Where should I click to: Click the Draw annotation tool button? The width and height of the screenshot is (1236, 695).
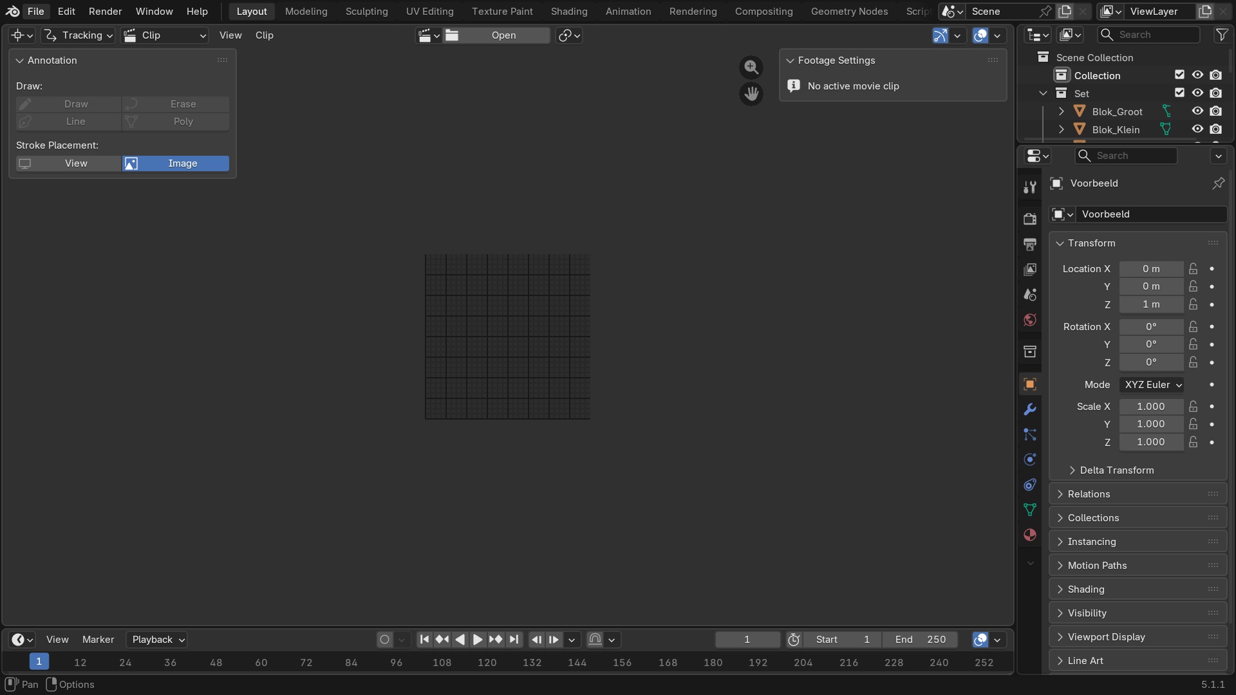coord(68,104)
